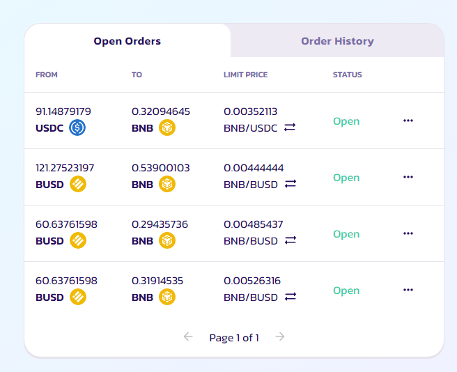Screen dimensions: 457x372
Task: Open options menu for 121.27523197 BUSD order
Action: tap(408, 177)
